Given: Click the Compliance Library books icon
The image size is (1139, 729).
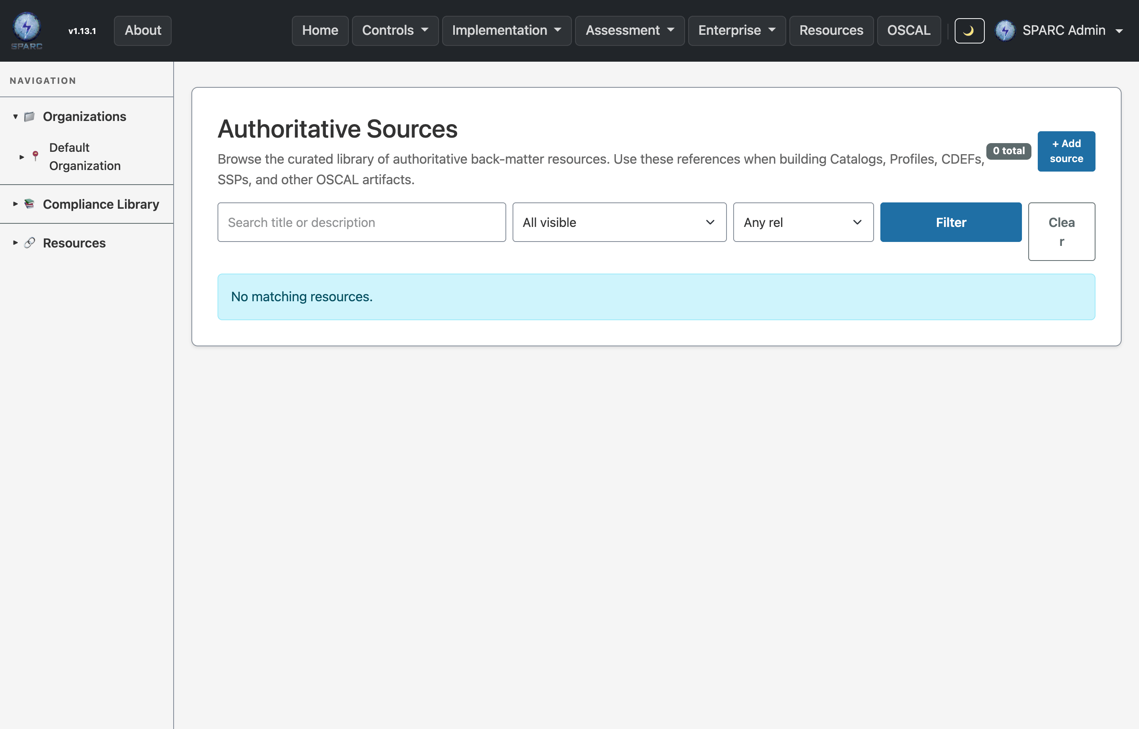Looking at the screenshot, I should [x=29, y=204].
